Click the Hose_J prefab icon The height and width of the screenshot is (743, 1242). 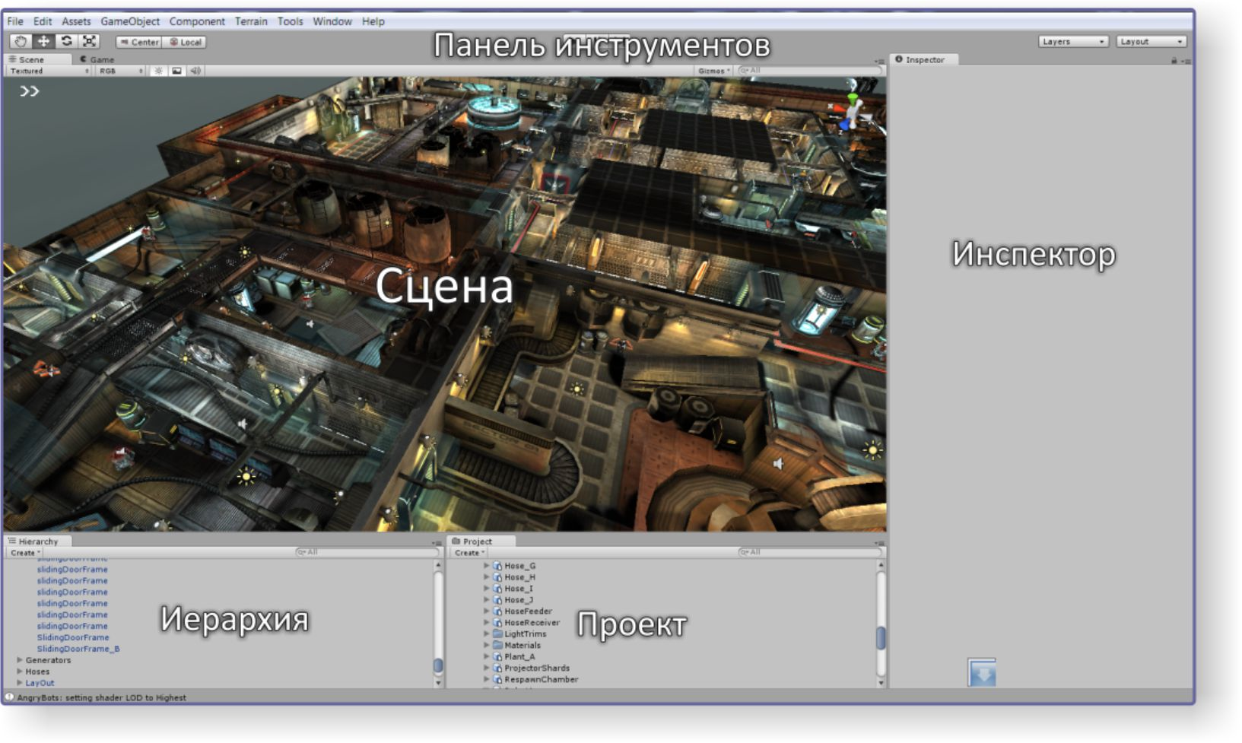point(497,600)
